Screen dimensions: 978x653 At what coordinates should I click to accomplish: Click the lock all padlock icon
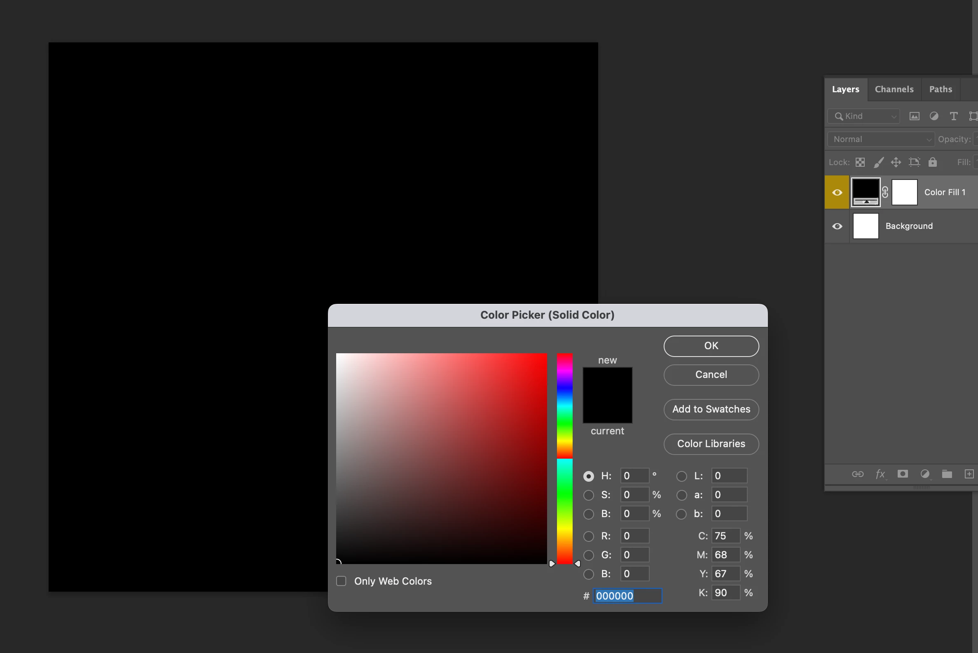pyautogui.click(x=933, y=162)
